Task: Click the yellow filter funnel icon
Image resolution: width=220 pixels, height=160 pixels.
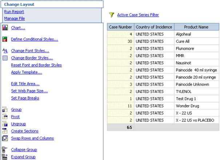Action: coord(112,15)
